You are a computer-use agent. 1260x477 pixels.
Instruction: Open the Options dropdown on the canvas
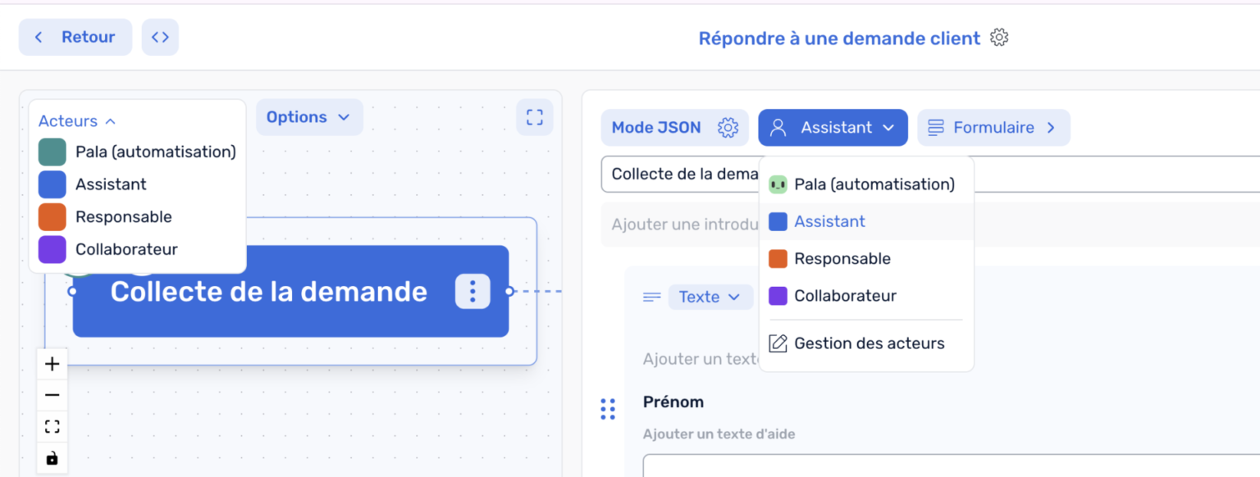[309, 117]
